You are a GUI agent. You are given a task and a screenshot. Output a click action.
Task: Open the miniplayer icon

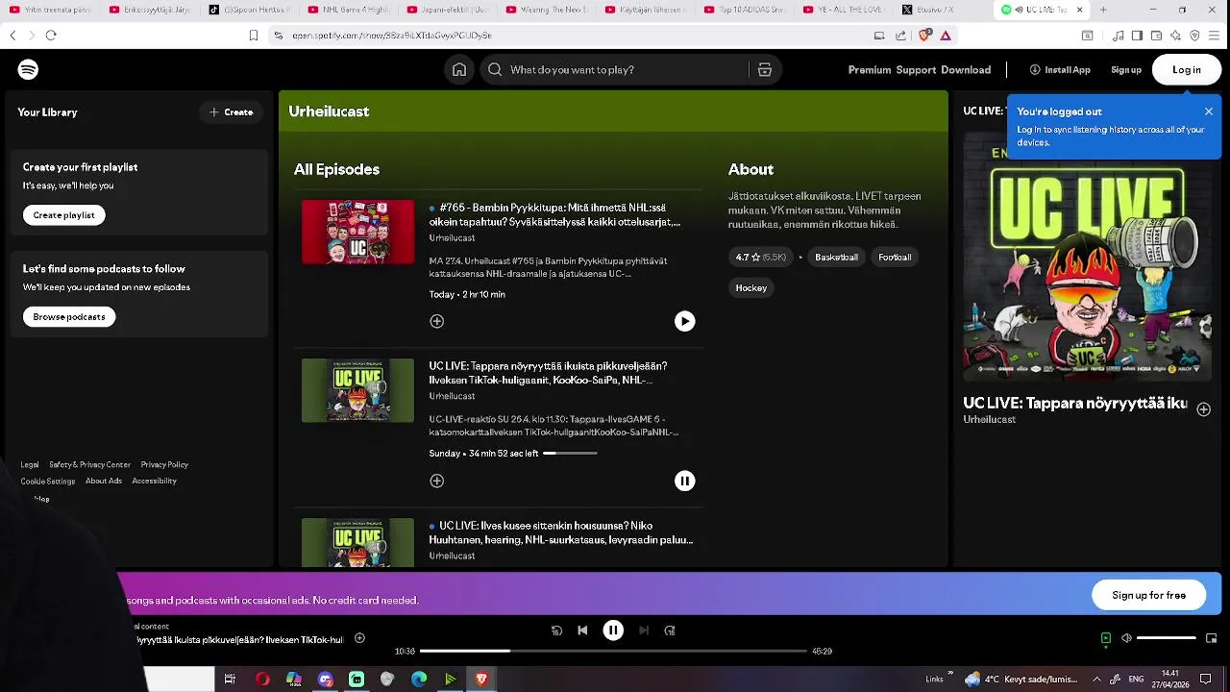[1211, 638]
